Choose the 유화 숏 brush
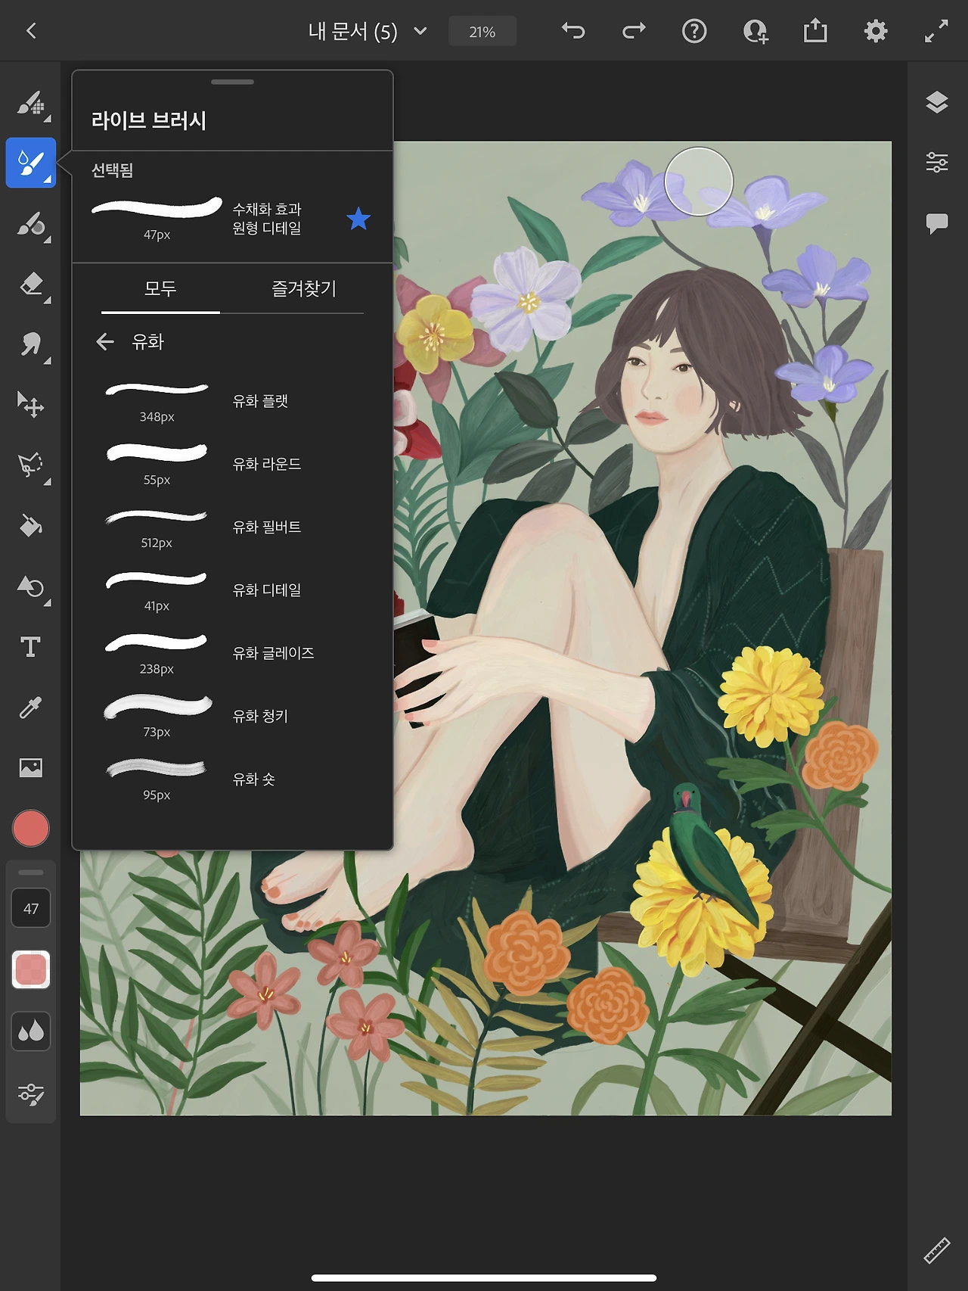Screen dimensions: 968x1291 tap(232, 779)
